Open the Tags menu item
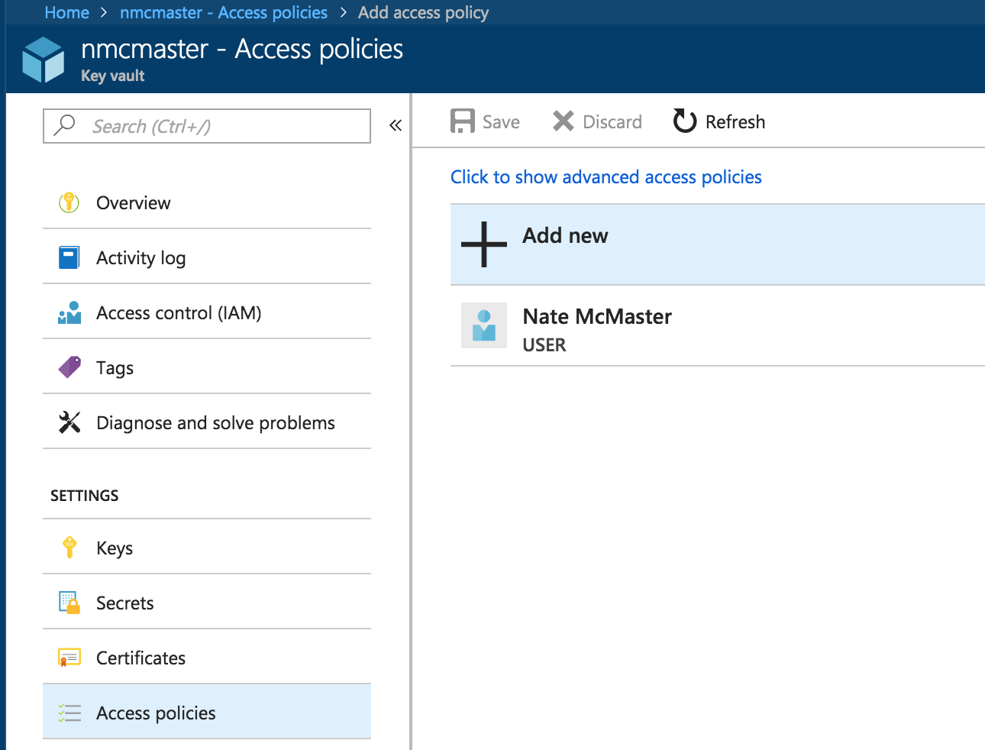 (207, 367)
